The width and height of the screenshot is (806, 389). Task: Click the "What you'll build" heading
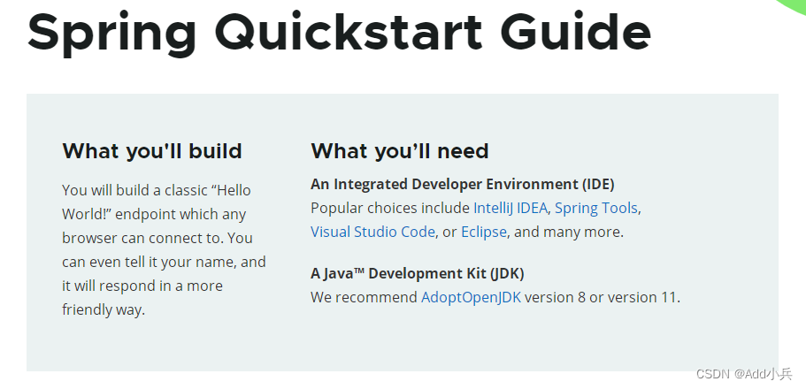click(151, 151)
